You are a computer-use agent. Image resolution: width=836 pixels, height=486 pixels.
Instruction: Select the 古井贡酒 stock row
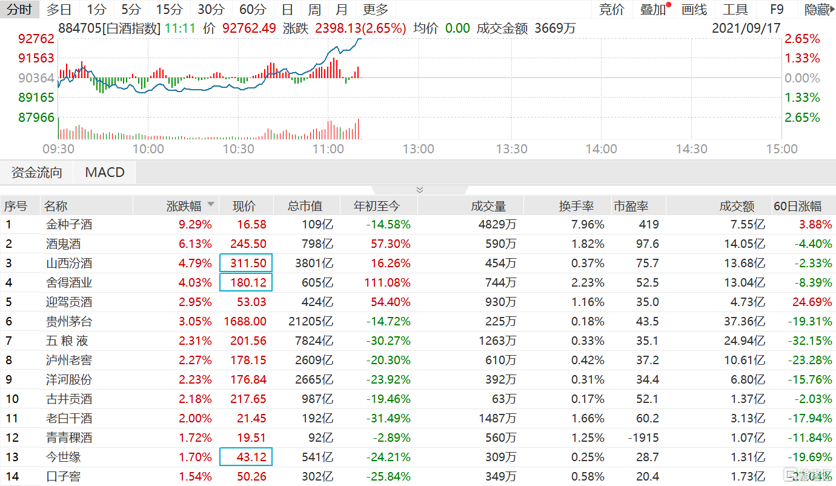[418, 399]
